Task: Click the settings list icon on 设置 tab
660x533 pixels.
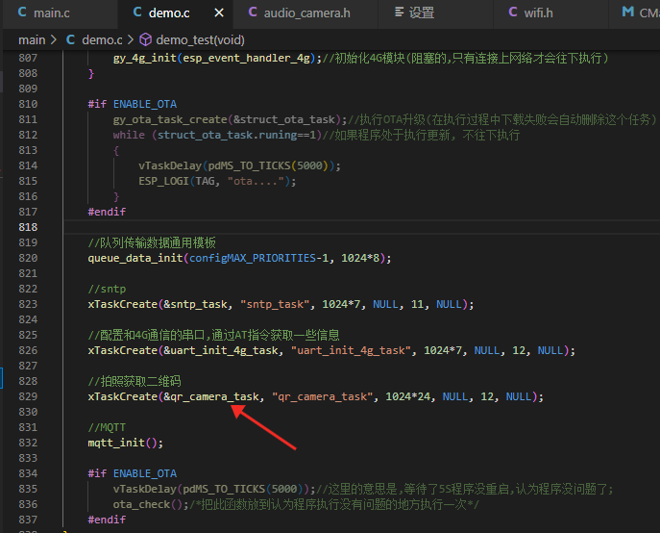Action: tap(399, 13)
